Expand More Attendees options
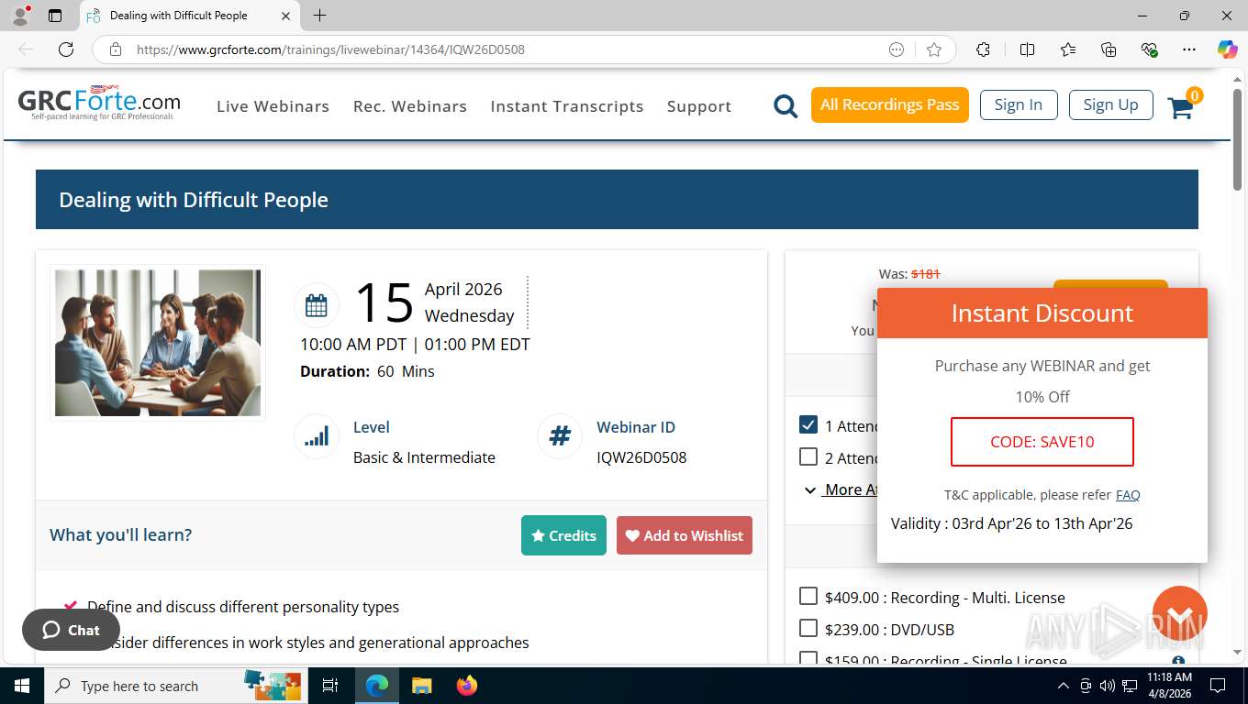 click(x=841, y=489)
